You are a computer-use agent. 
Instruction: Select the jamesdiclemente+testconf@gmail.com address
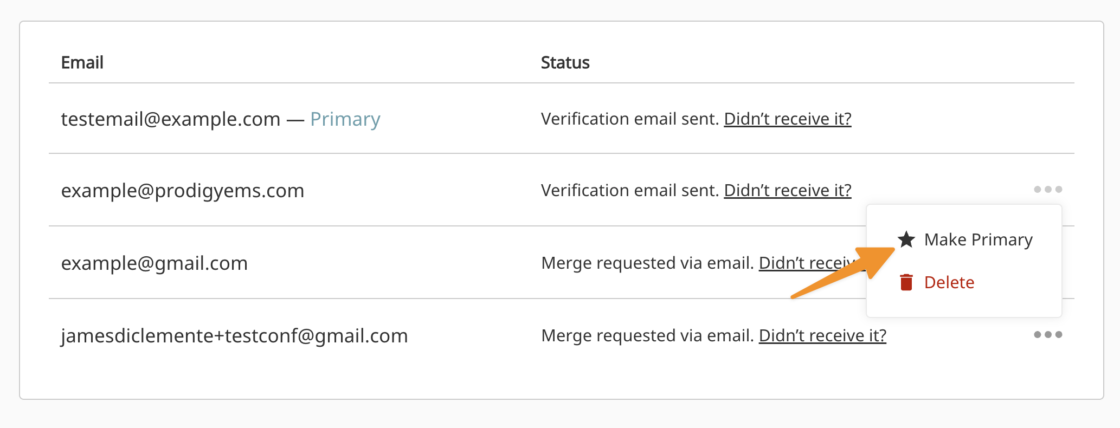234,336
